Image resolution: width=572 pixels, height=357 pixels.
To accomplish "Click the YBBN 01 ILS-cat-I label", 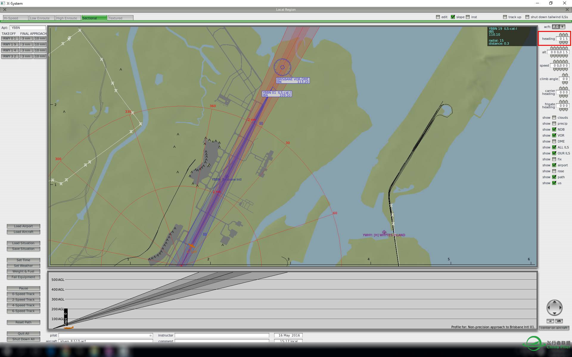I will click(x=277, y=94).
